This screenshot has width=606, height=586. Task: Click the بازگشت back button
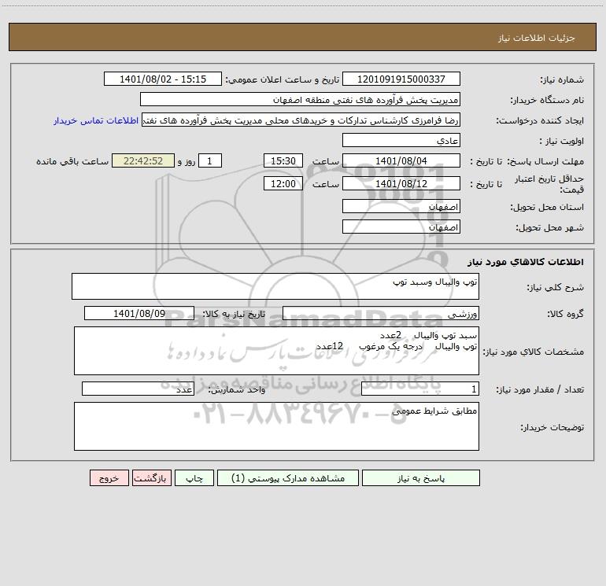(151, 477)
